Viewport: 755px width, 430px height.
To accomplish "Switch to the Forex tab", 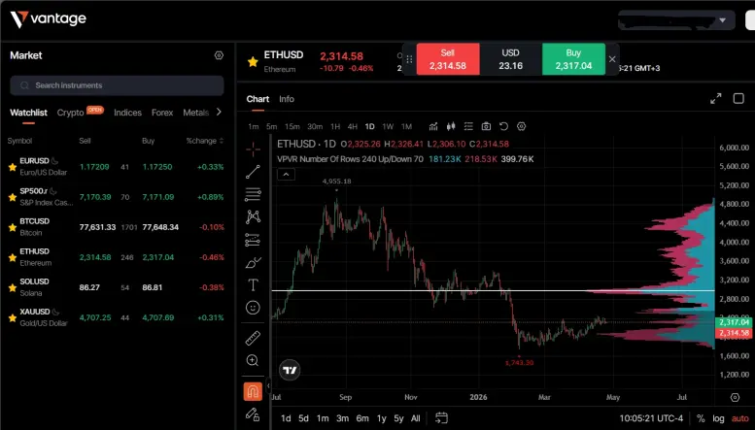I will pyautogui.click(x=162, y=113).
